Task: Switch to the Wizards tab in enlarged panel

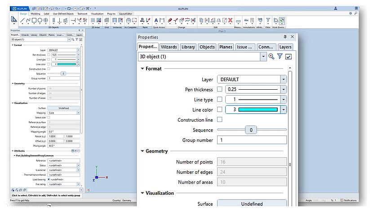Action: click(x=169, y=47)
